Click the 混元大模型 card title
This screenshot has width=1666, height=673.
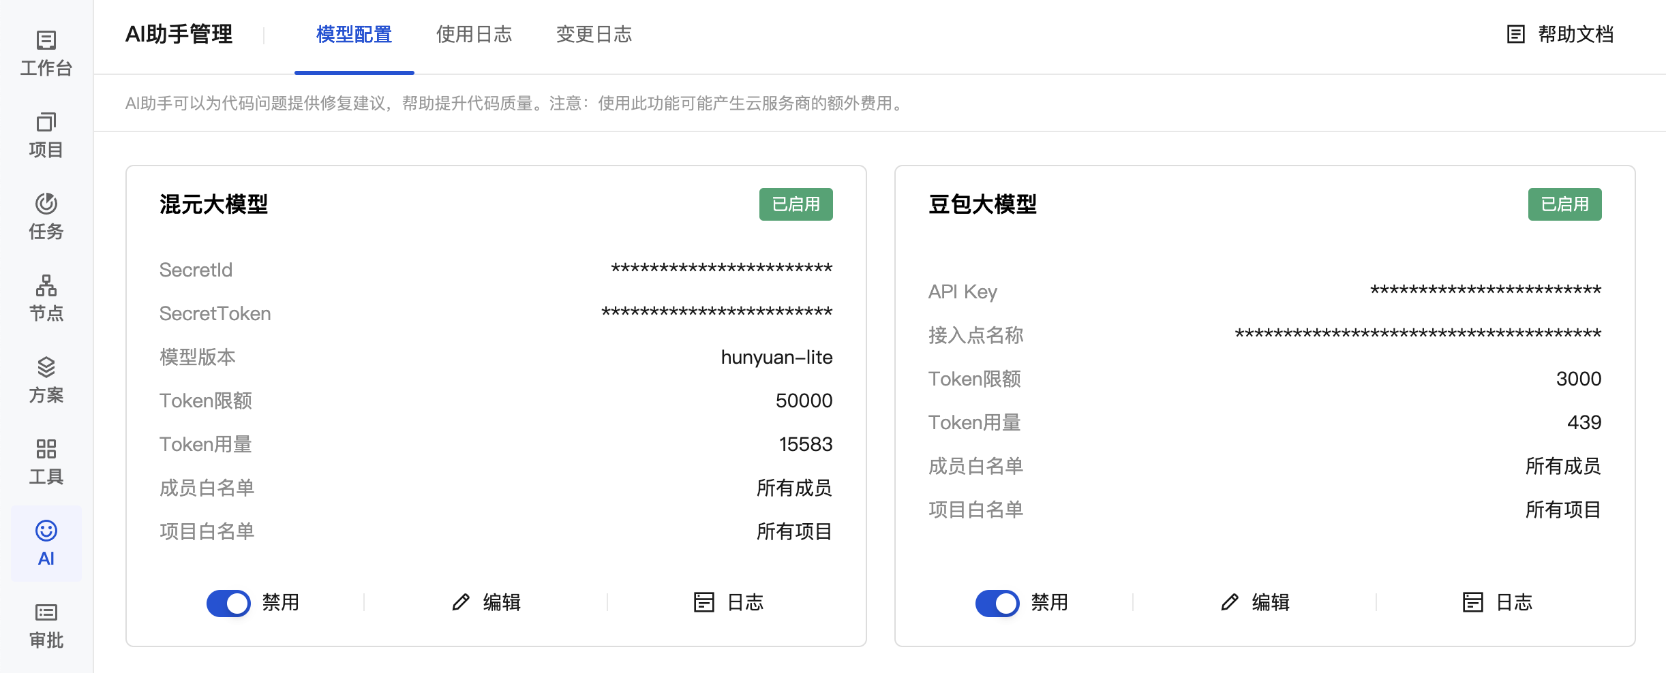[214, 204]
